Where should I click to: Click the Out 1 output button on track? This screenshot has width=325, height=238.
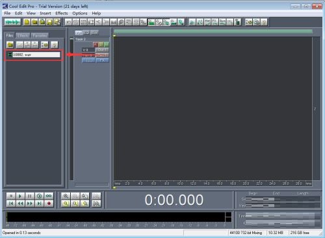click(102, 50)
